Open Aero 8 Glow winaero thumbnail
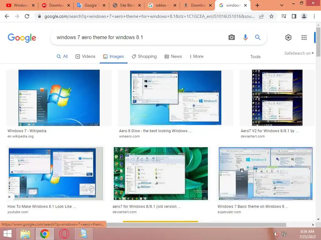Screen dimensions: 321x240 tap(176, 98)
